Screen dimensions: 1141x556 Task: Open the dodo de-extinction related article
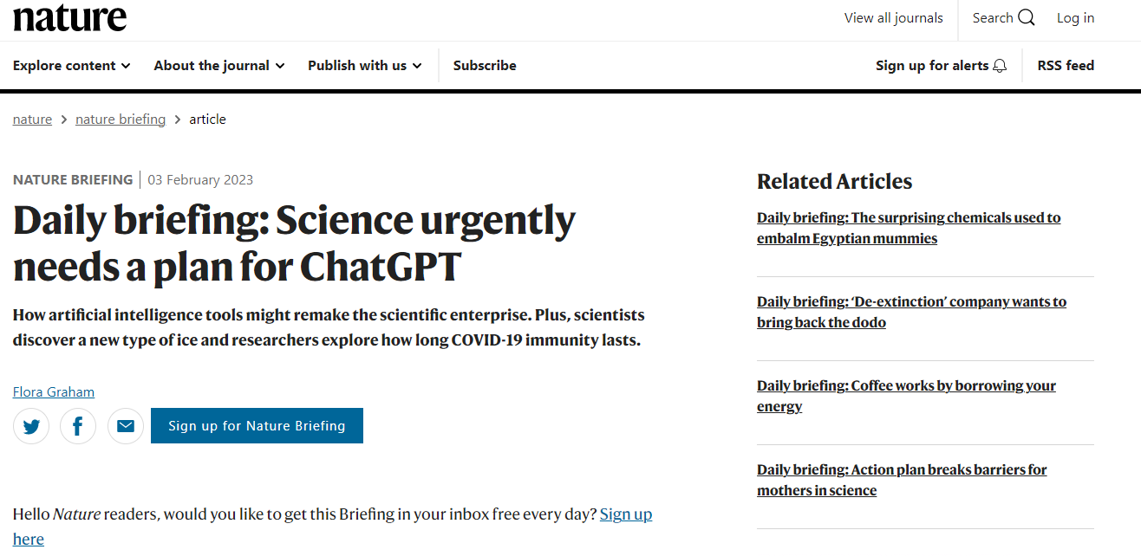point(911,312)
